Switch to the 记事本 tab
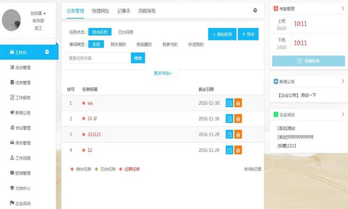Viewport: 348px width, 209px height. click(x=124, y=11)
